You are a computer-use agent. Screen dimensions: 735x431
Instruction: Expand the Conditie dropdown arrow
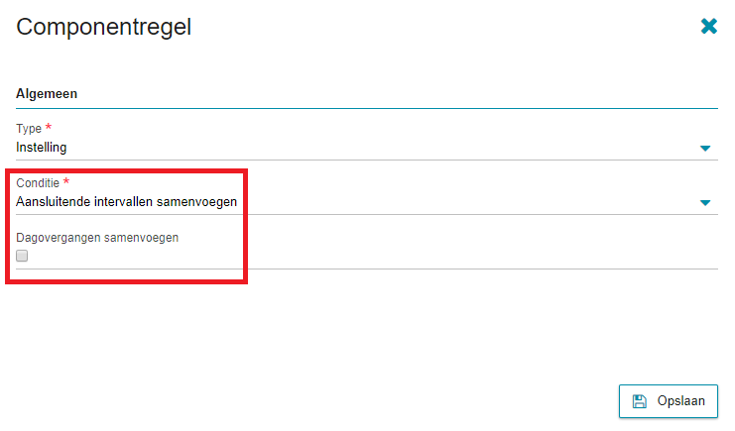[x=705, y=202]
